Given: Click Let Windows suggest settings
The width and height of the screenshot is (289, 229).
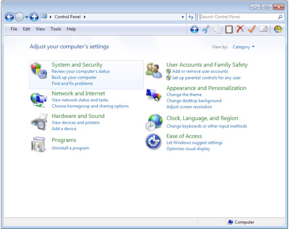Looking at the screenshot, I should click(195, 143).
